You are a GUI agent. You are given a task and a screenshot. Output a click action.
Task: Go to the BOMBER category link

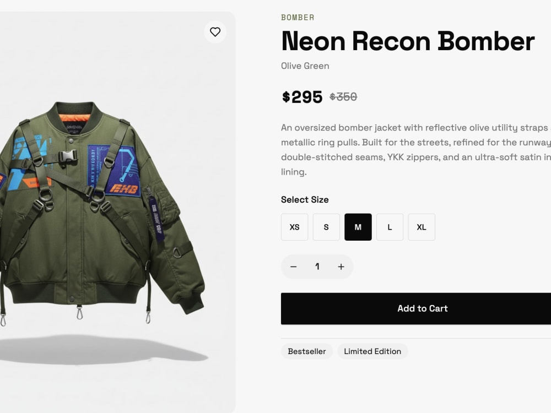coord(298,18)
